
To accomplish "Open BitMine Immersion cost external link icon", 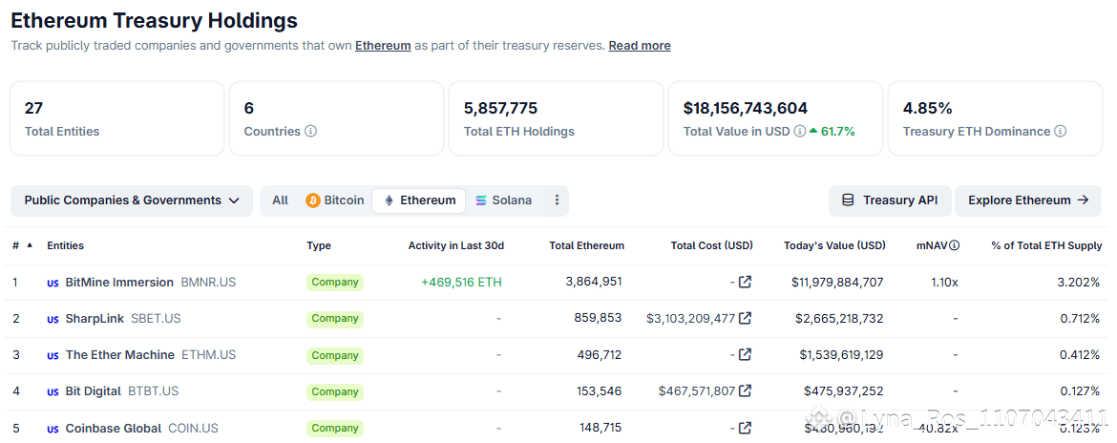I will 745,282.
